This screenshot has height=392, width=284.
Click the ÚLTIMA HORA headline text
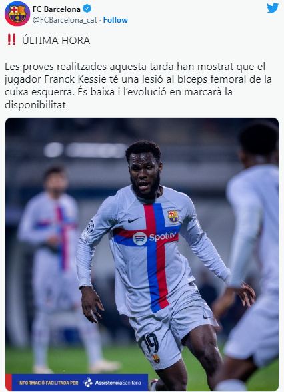56,41
